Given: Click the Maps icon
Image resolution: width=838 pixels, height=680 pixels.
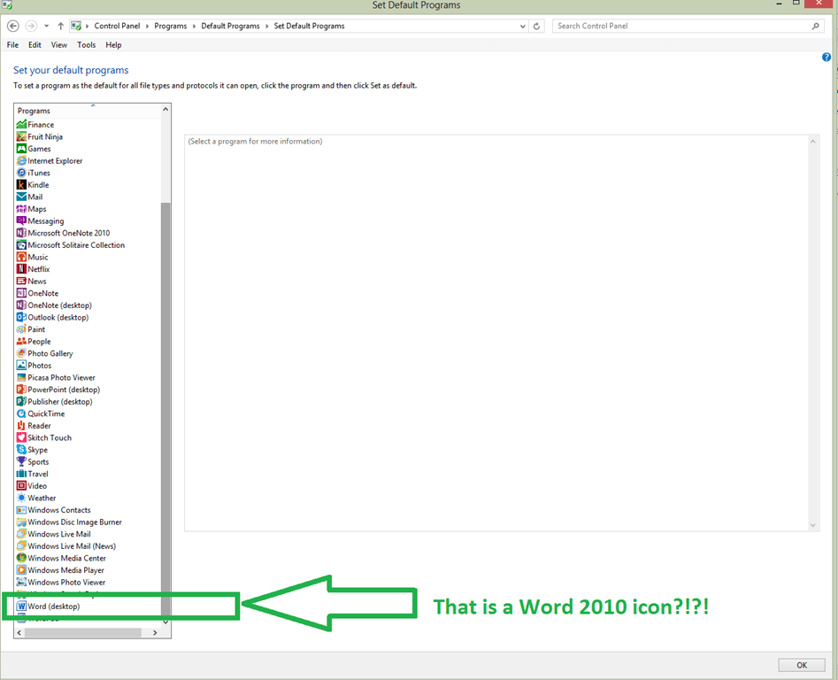Looking at the screenshot, I should point(21,209).
